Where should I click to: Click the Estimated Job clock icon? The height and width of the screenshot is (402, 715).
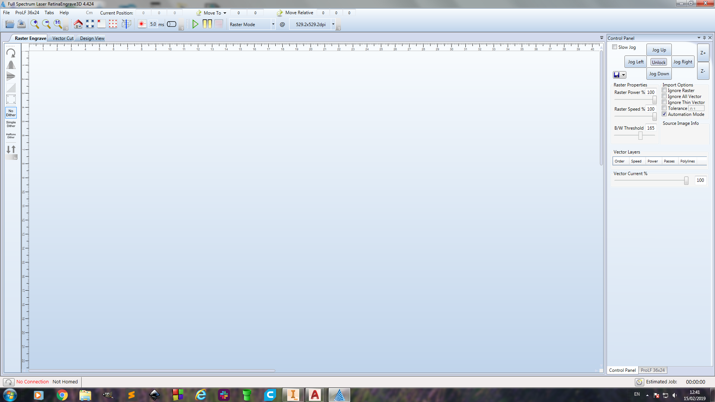(x=639, y=382)
